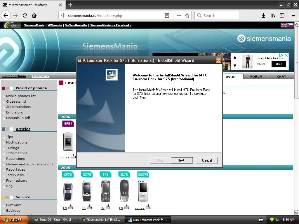Open the SiemensMania logo on the banner

coord(264,39)
